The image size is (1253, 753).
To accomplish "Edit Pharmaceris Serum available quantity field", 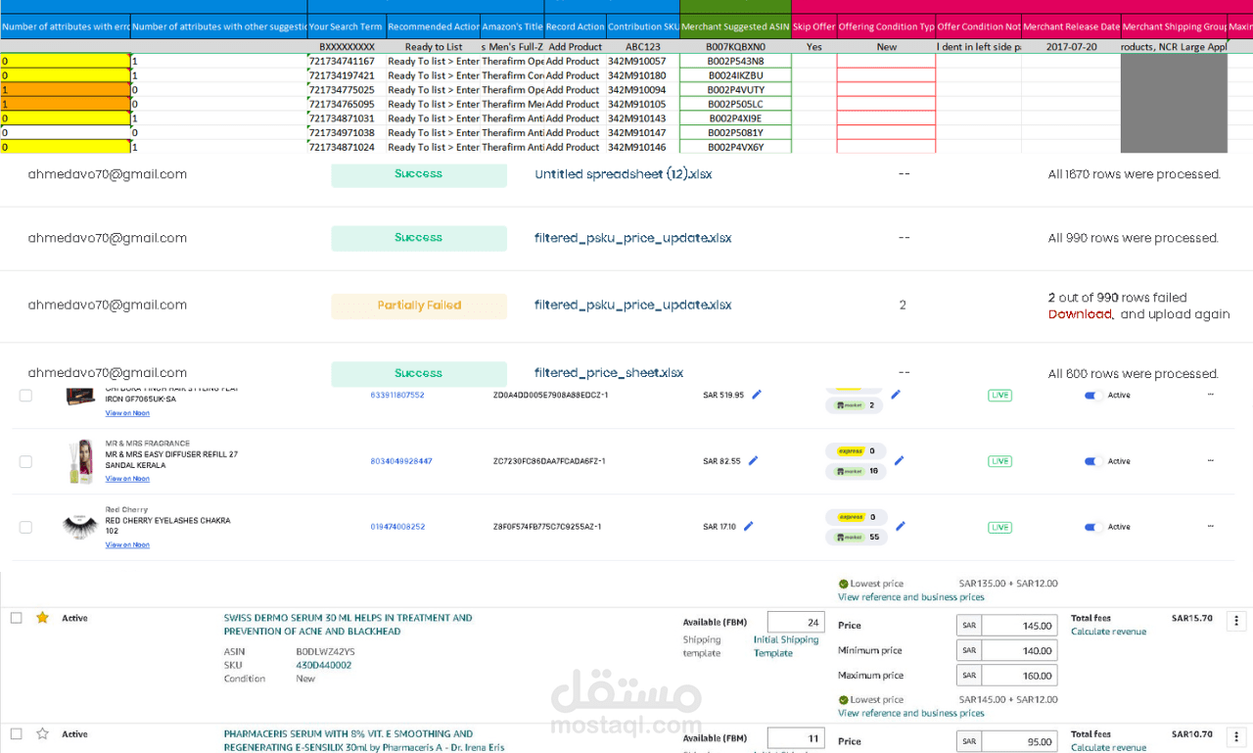I will [x=795, y=738].
